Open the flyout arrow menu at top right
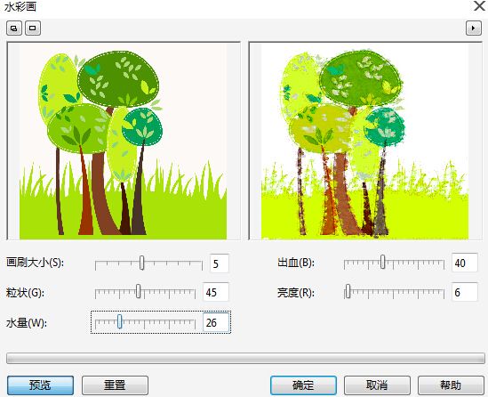 click(474, 28)
